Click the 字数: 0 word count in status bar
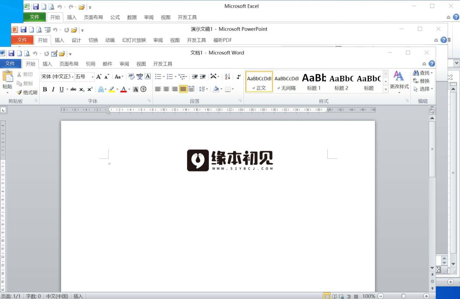 (x=33, y=296)
